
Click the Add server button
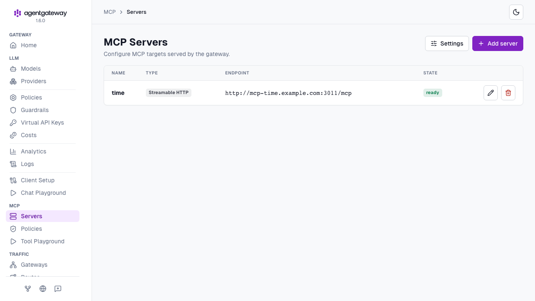(498, 43)
